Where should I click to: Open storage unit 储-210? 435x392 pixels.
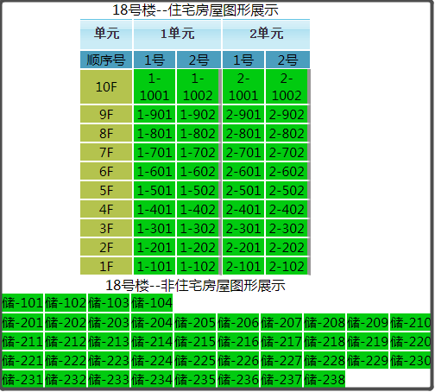410,322
